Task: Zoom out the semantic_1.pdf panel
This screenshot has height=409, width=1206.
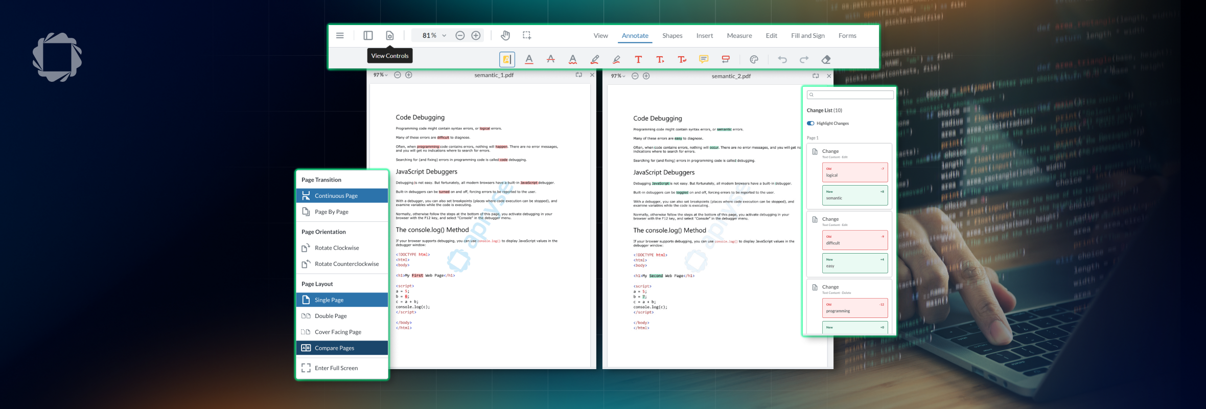Action: click(398, 75)
